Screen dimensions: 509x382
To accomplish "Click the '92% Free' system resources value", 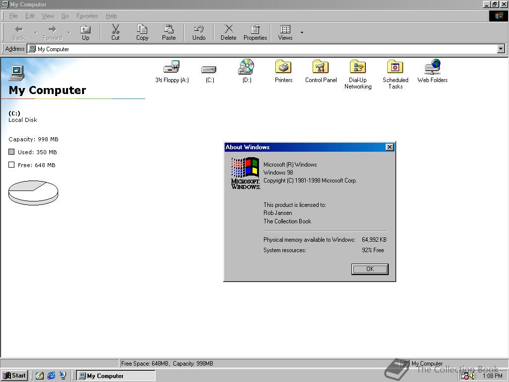I will click(373, 250).
